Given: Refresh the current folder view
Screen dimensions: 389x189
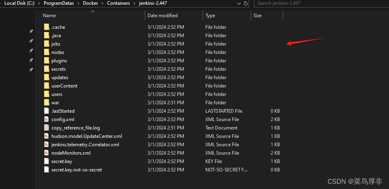Looking at the screenshot, I should (246, 4).
